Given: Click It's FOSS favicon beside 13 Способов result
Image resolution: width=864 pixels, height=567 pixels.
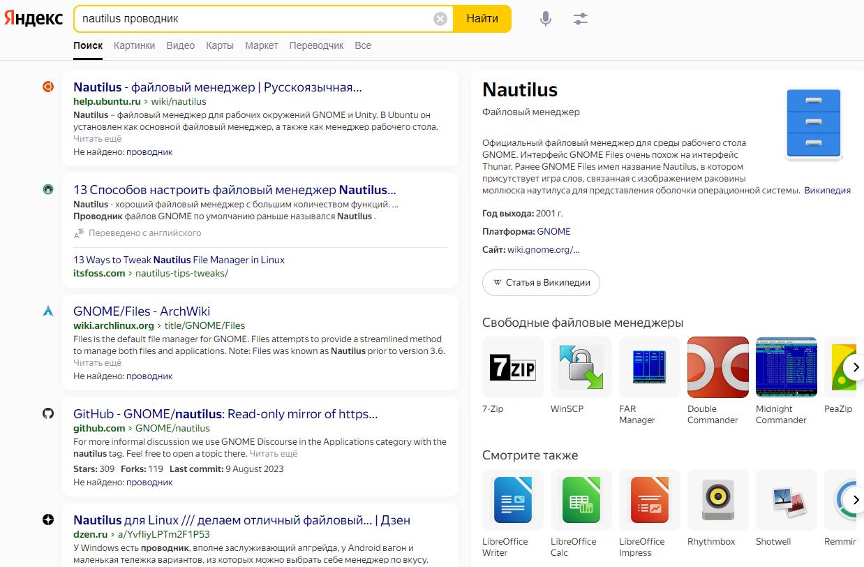Looking at the screenshot, I should 48,189.
